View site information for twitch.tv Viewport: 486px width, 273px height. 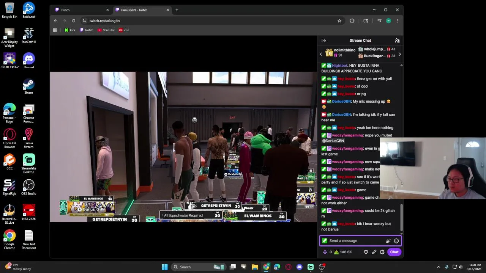(84, 21)
